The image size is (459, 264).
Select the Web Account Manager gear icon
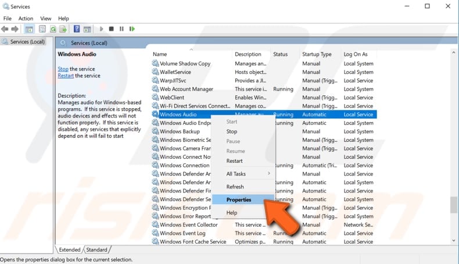point(155,89)
